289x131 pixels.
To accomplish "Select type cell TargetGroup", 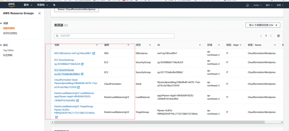I will click(x=143, y=112).
